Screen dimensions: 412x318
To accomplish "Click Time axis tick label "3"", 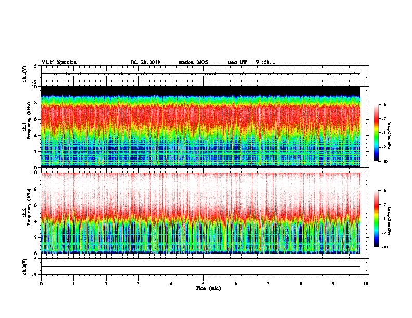I will pyautogui.click(x=138, y=284).
